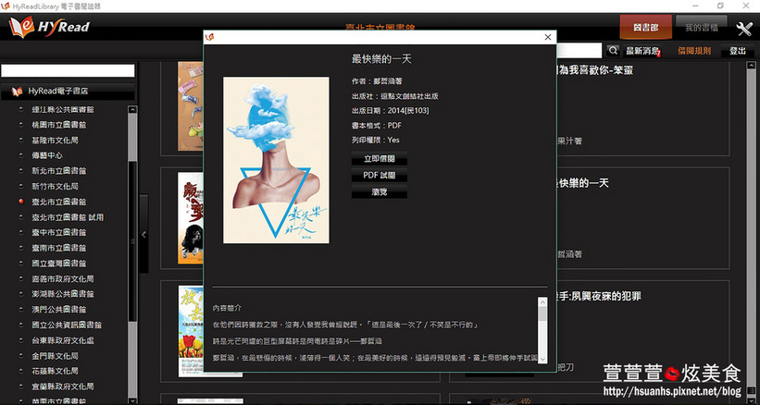
Task: Close the book detail dialog
Action: coord(548,37)
